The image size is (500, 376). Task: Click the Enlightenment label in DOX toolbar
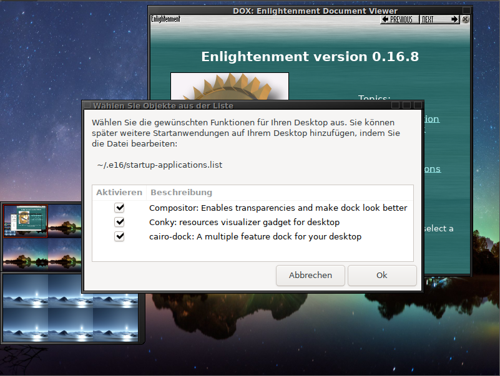coord(165,19)
